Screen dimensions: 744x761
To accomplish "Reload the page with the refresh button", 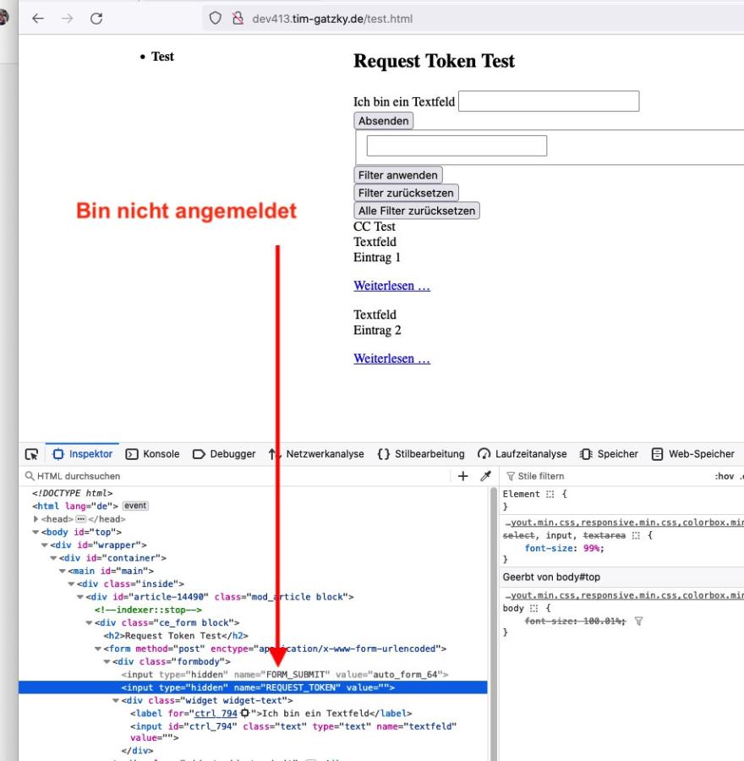I will click(96, 19).
